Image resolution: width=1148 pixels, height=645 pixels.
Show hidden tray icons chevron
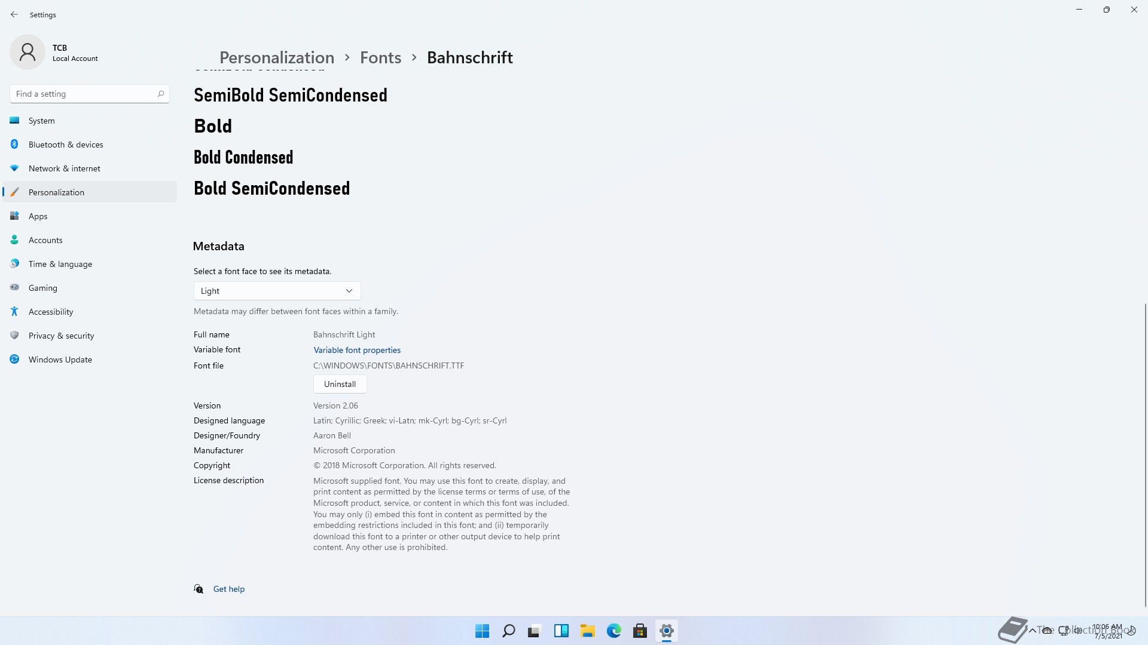[x=1032, y=630]
